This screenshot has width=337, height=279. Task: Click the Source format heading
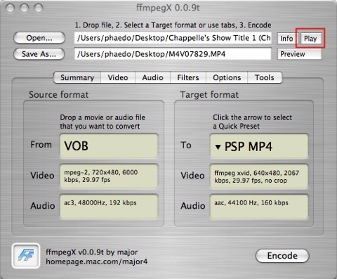59,95
